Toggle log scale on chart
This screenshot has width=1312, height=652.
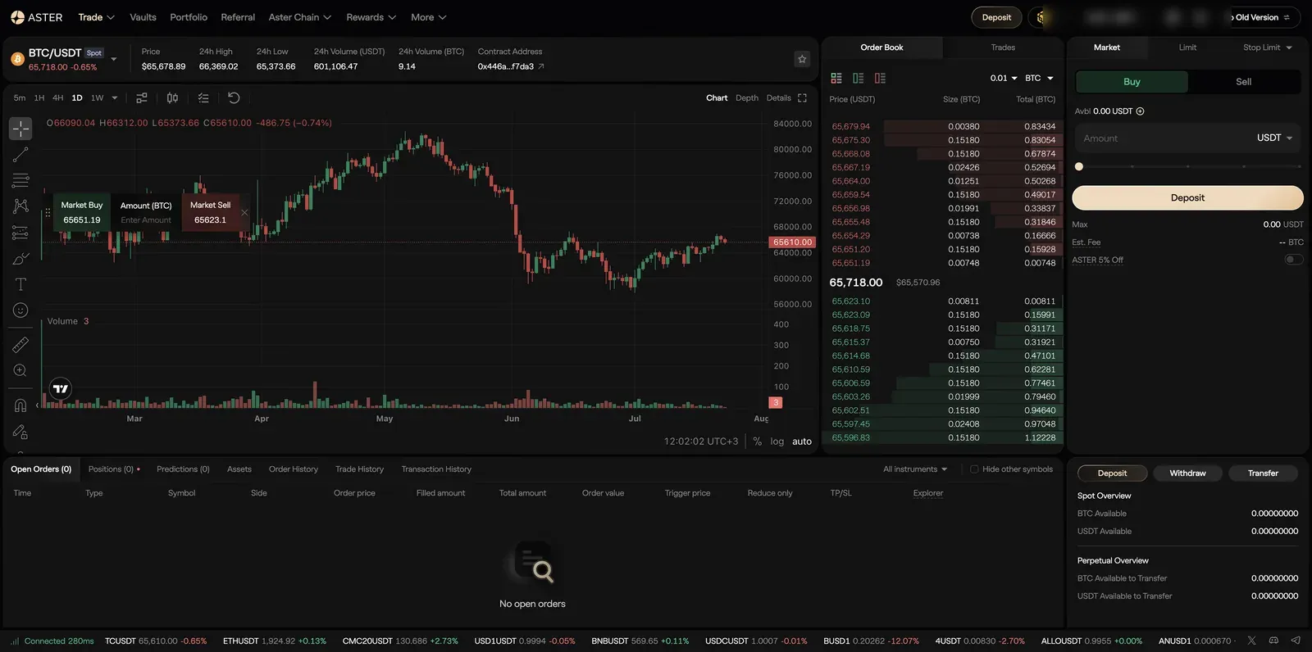coord(777,441)
